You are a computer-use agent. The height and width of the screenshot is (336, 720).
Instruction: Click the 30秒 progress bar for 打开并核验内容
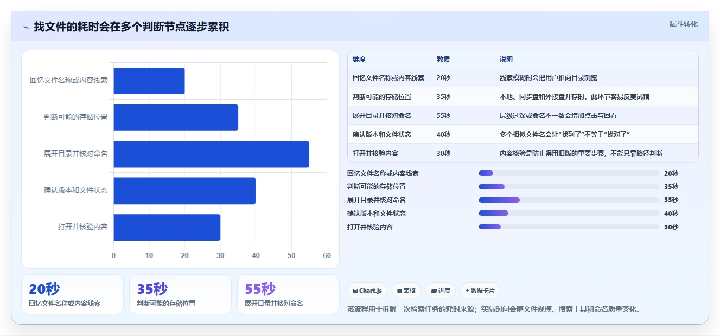click(x=569, y=227)
